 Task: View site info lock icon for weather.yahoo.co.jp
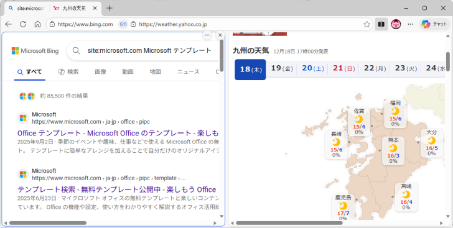(x=133, y=24)
